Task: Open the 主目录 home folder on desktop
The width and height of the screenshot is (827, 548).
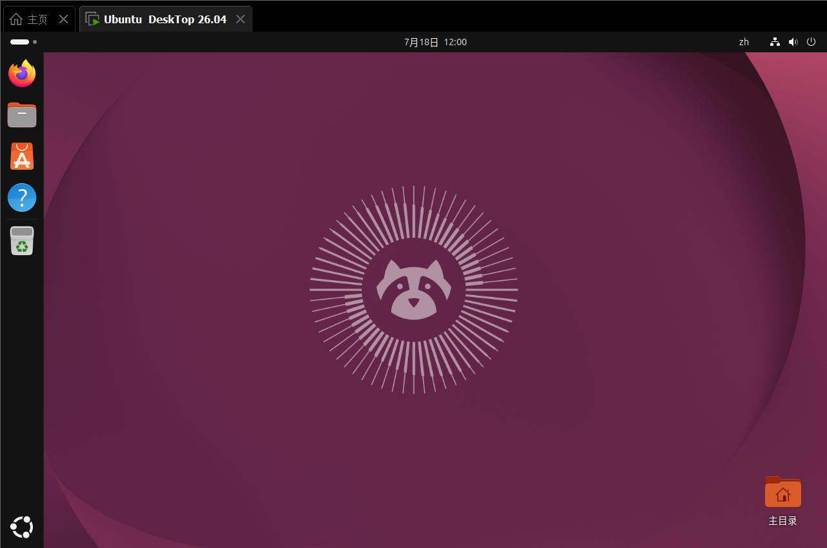Action: [x=783, y=492]
